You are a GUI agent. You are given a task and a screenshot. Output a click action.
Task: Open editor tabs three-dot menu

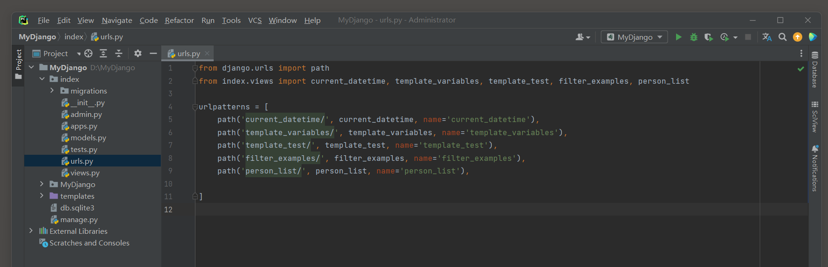[801, 53]
